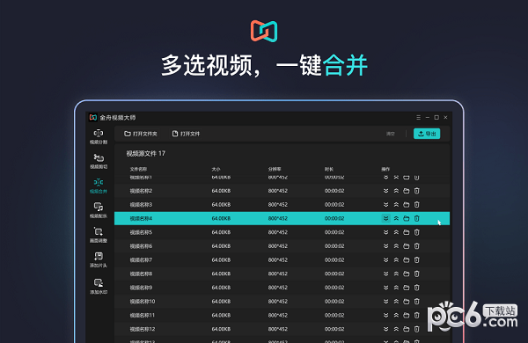The image size is (528, 343).
Task: Open the 视频配乐 video music tool
Action: click(99, 210)
